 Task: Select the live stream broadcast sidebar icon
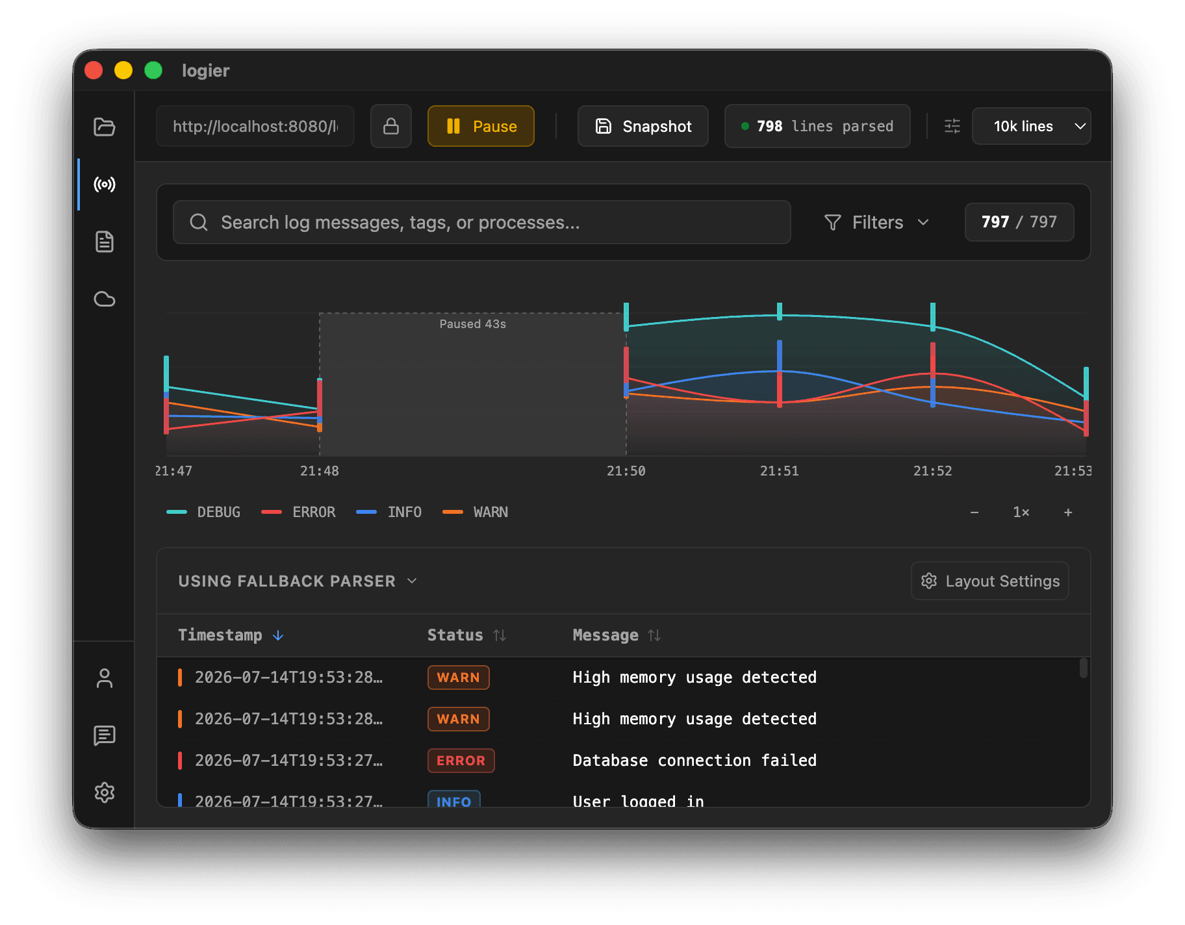pyautogui.click(x=104, y=184)
